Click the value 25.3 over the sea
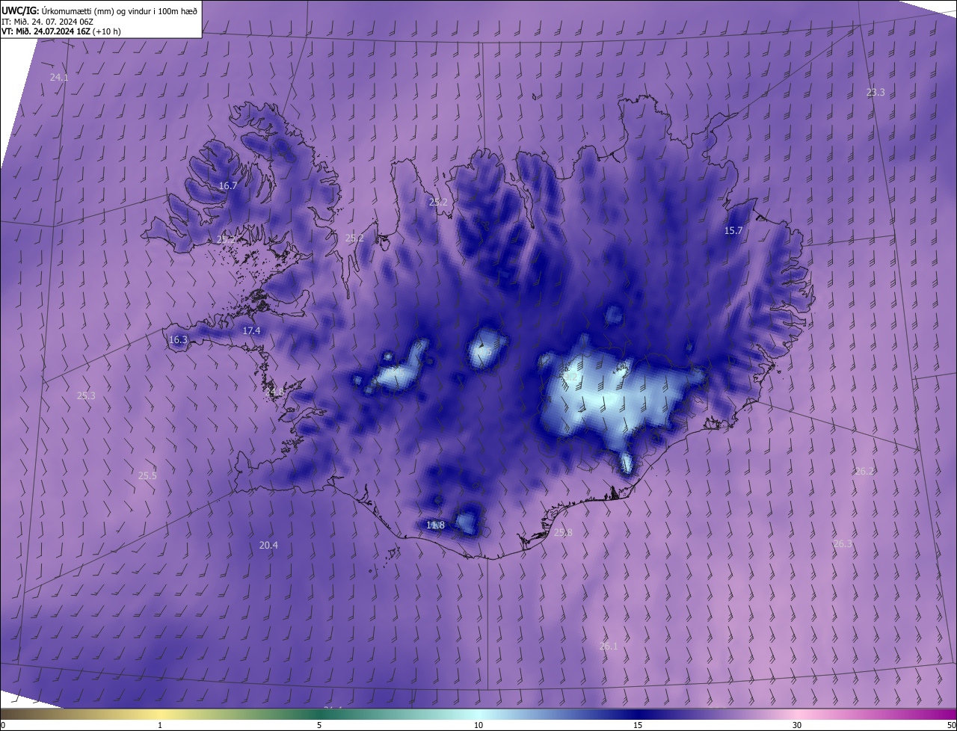The height and width of the screenshot is (731, 957). click(x=86, y=396)
